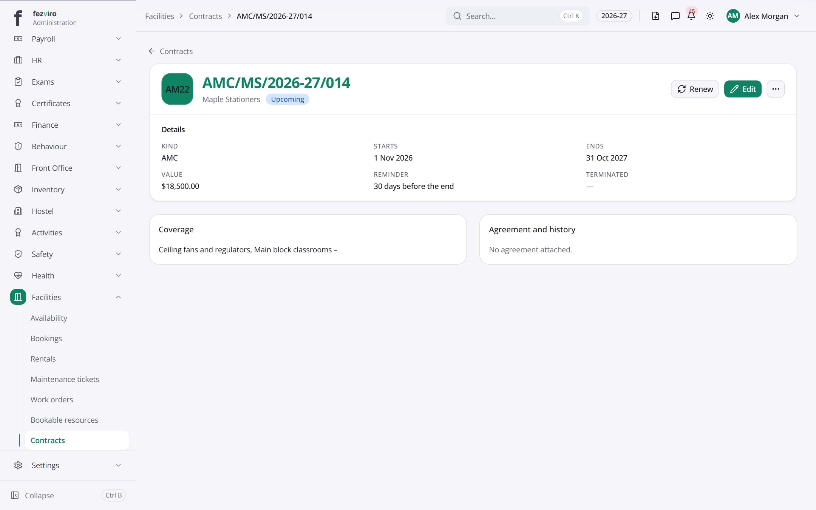The width and height of the screenshot is (816, 510).
Task: Click the Facilities building icon in sidebar
Action: 18,297
